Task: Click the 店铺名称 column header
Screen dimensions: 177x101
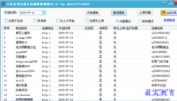Action: (x=164, y=28)
